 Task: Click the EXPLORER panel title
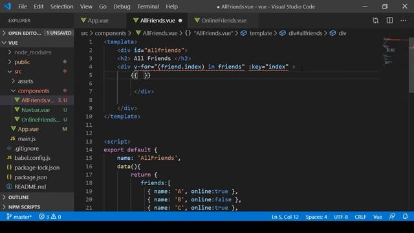click(x=19, y=20)
